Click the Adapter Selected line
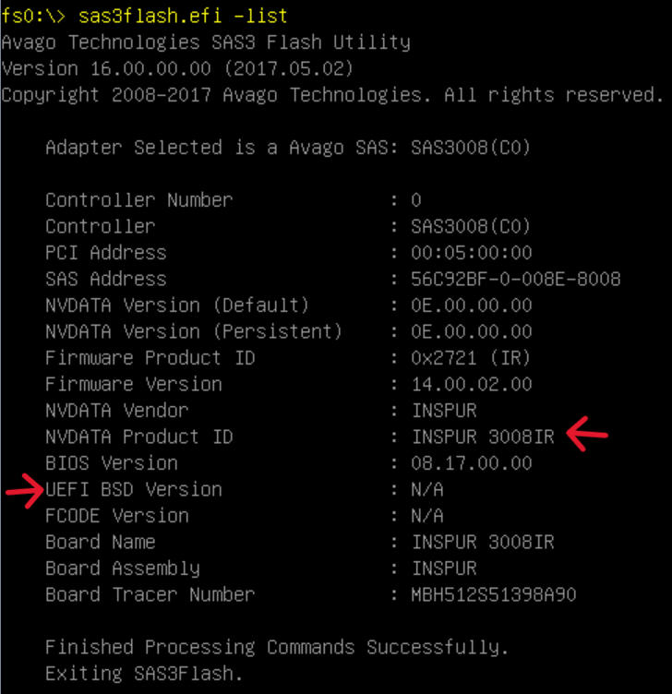Screen dimensions: 672x694 287,148
